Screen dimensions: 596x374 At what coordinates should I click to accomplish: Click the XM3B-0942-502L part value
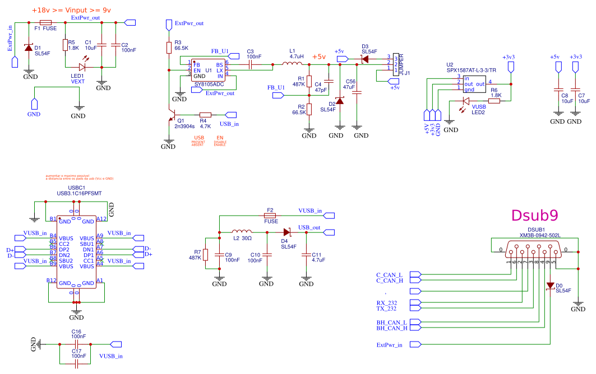pyautogui.click(x=540, y=235)
